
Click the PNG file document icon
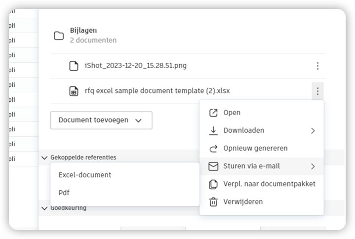click(x=74, y=66)
